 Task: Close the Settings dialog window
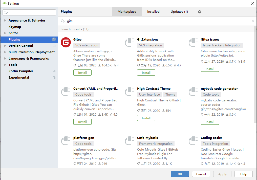[x=253, y=3]
